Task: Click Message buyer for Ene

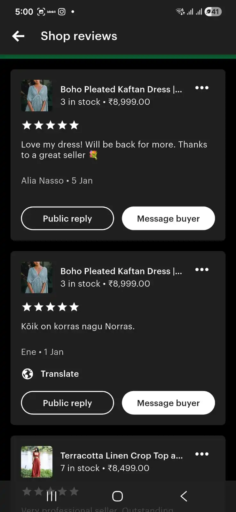Action: [x=168, y=403]
